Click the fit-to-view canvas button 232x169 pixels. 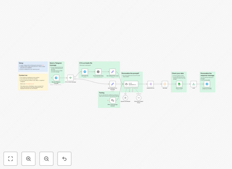point(11,159)
